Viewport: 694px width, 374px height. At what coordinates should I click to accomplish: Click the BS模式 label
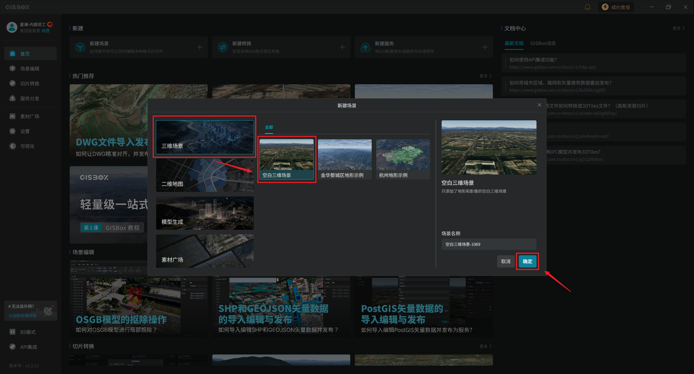tap(28, 332)
